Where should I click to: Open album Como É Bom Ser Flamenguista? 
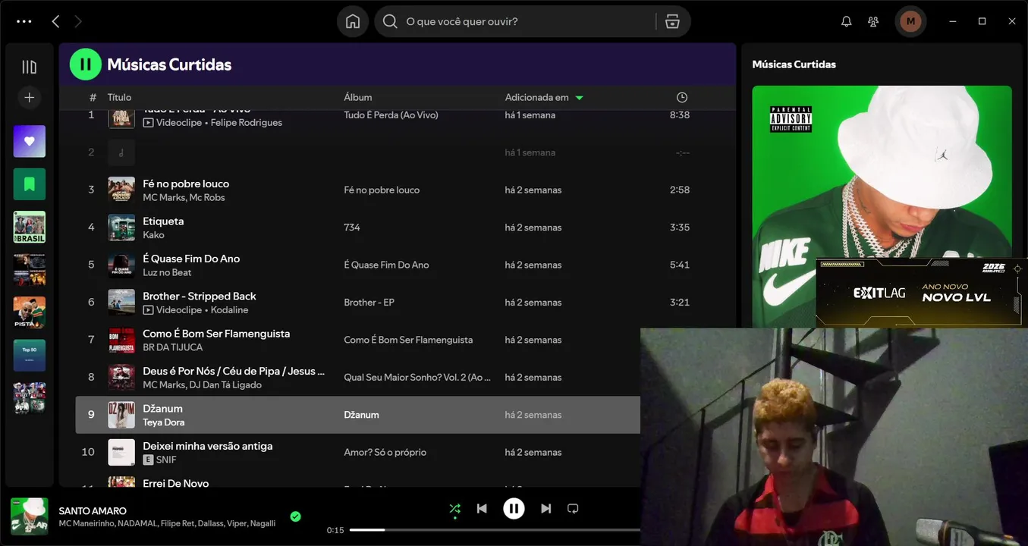click(x=408, y=340)
